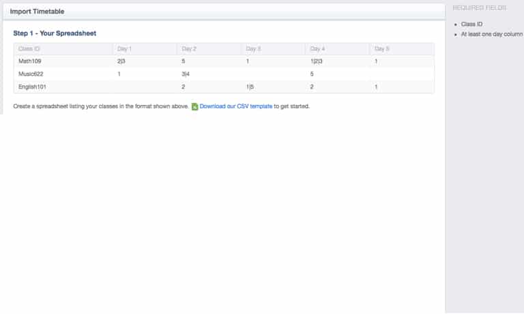Click the At least one day column item
Viewport: 524px width, 314px height.
click(x=492, y=34)
